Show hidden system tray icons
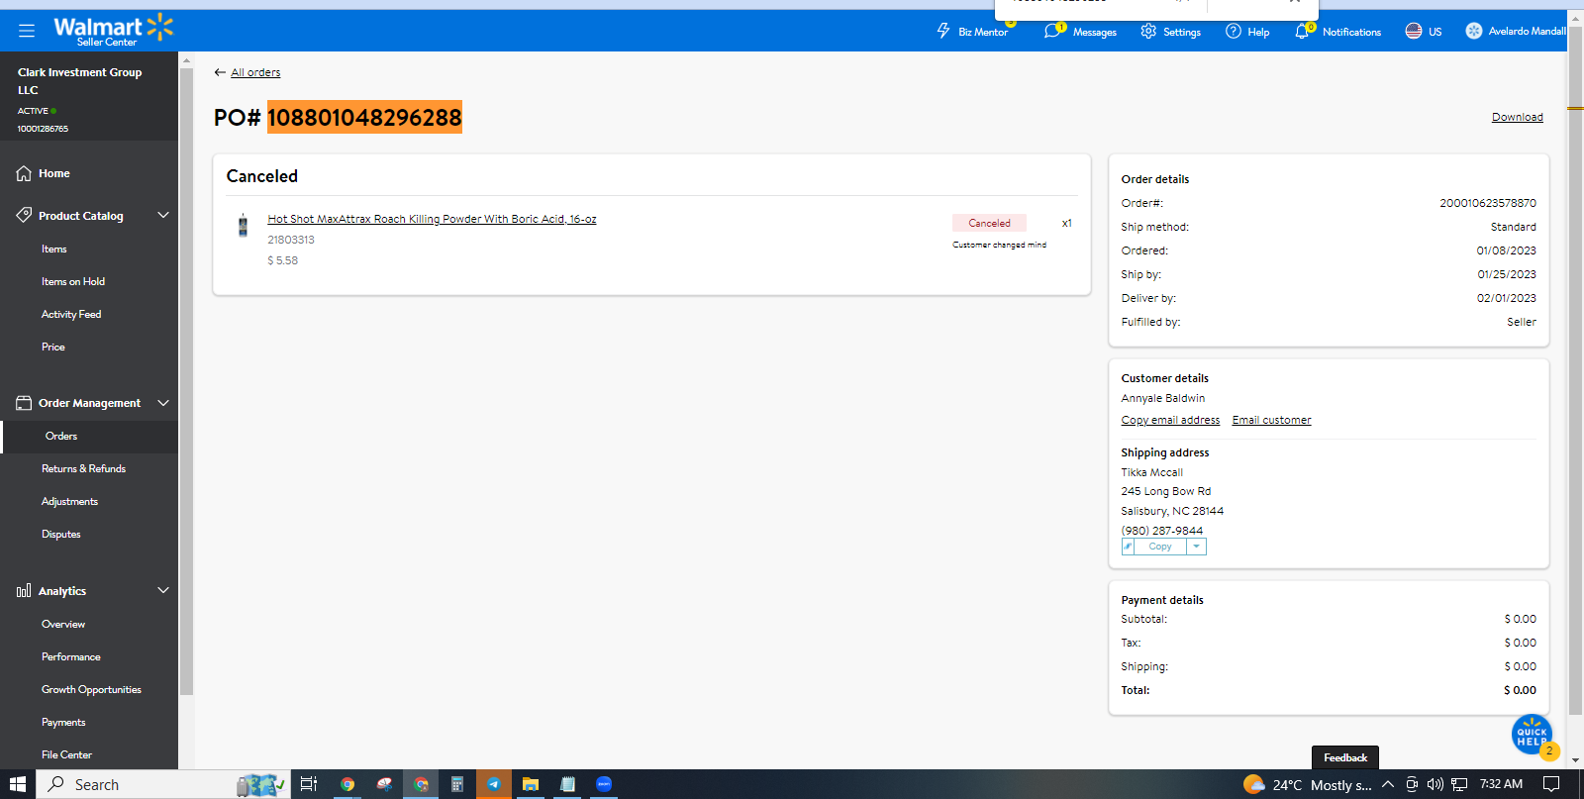Viewport: 1584px width, 799px height. coord(1388,784)
